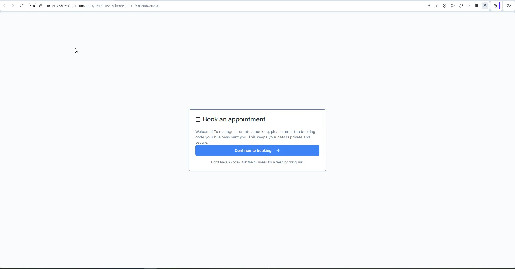Focus the orderdashreminder.com address bar URL

click(x=103, y=6)
